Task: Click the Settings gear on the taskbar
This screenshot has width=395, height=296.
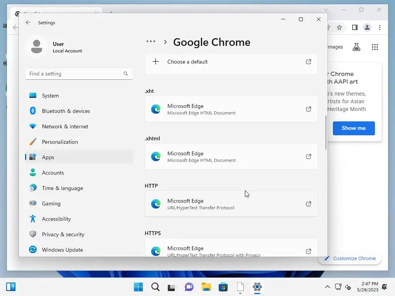Action: coord(257,287)
